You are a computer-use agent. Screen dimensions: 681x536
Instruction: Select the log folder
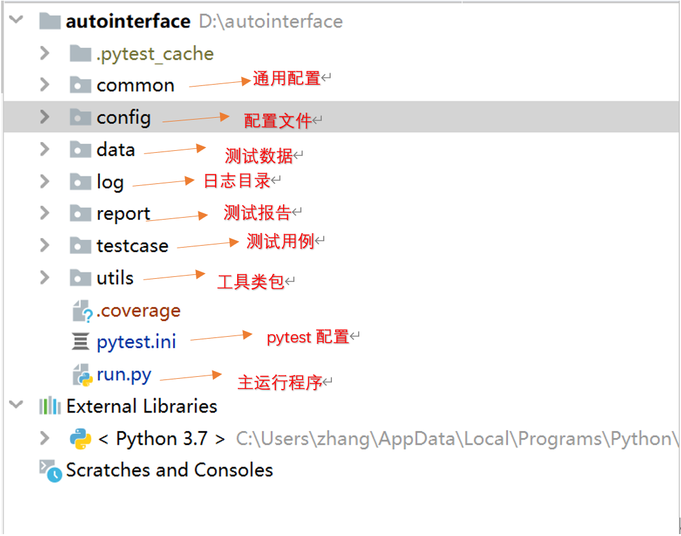point(110,183)
